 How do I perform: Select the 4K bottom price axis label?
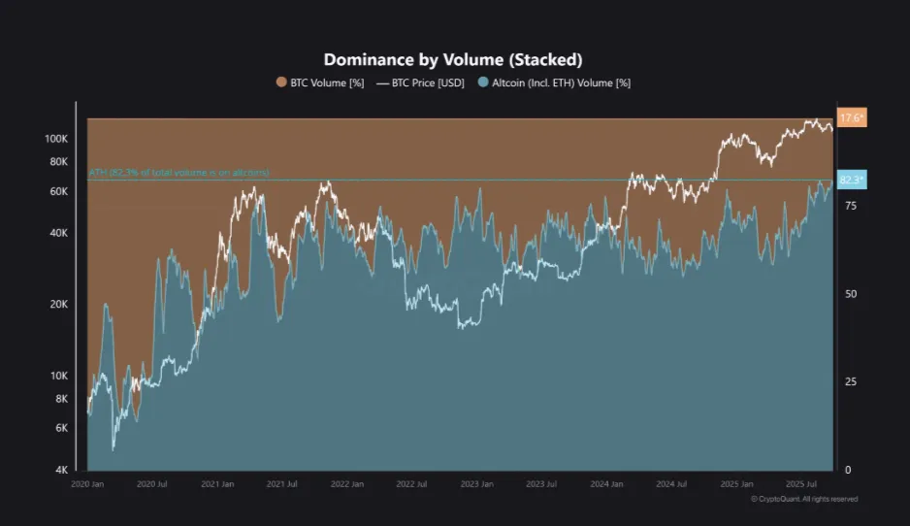tap(61, 470)
